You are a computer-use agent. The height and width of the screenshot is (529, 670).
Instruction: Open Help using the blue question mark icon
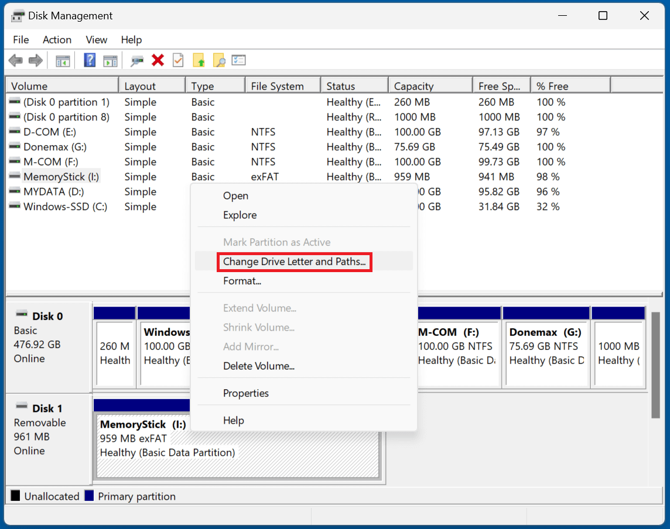89,60
